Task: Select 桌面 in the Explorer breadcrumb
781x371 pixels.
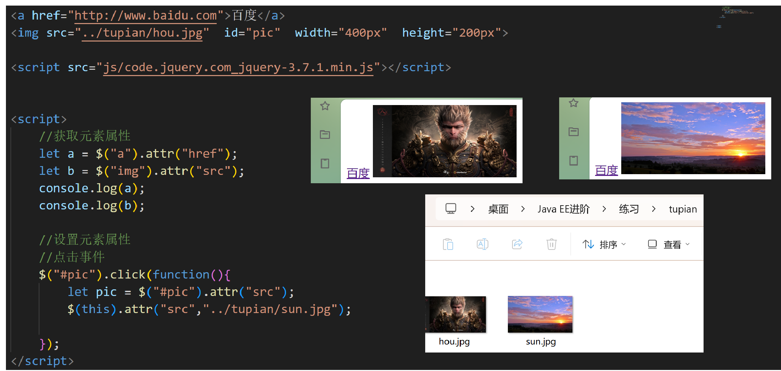Action: (498, 209)
